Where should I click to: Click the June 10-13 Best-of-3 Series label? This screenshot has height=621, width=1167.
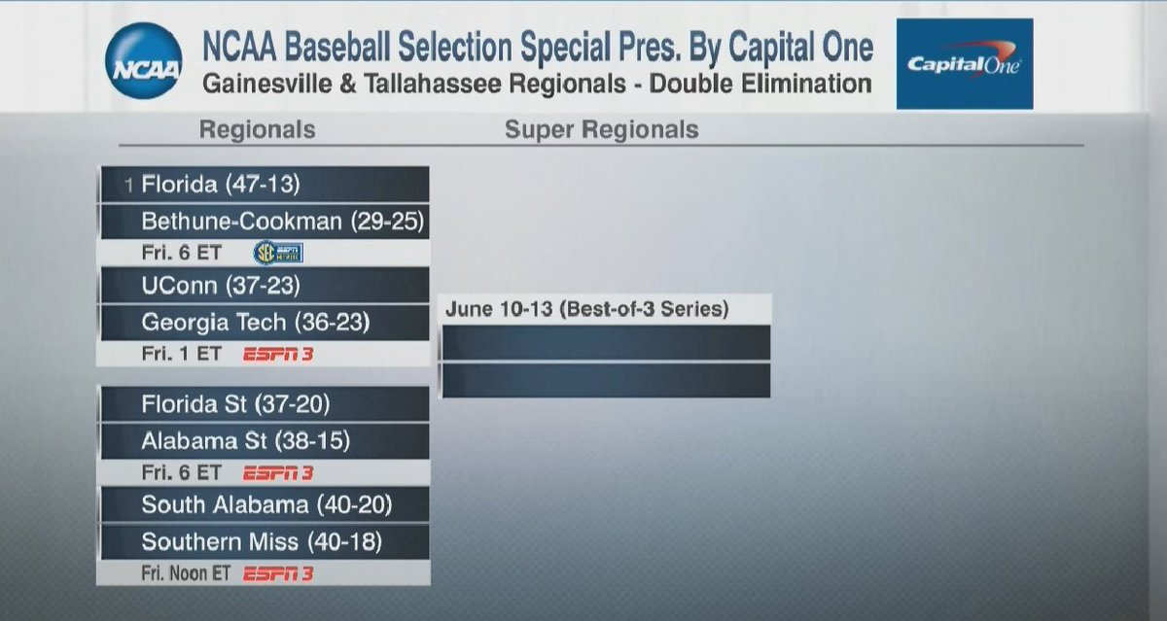coord(587,310)
